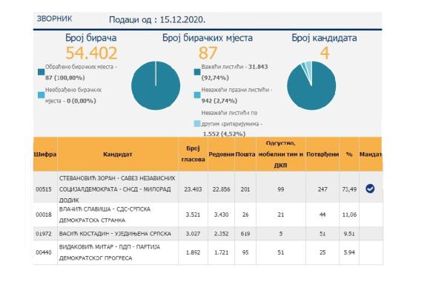The image size is (430, 282).
Task: Click percentage 5.94
Action: tap(349, 252)
